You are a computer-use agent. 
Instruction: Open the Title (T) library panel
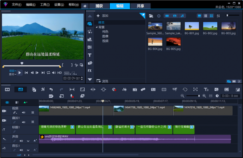tap(90, 55)
